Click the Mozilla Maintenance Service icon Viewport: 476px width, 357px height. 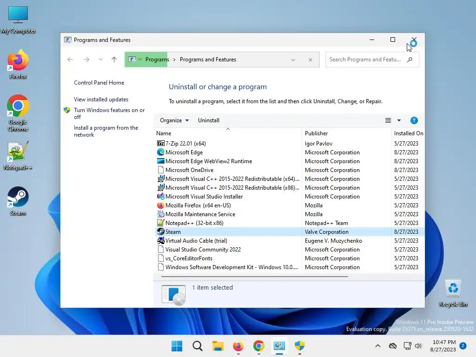(160, 214)
